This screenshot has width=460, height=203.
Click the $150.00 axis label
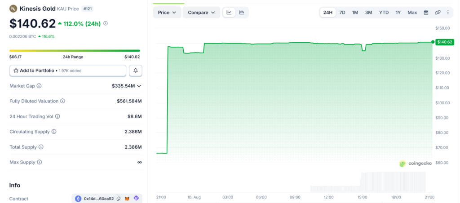click(x=443, y=28)
